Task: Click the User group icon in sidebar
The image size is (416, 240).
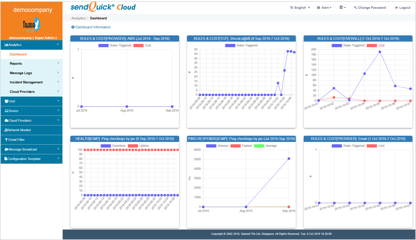Action: click(6, 101)
